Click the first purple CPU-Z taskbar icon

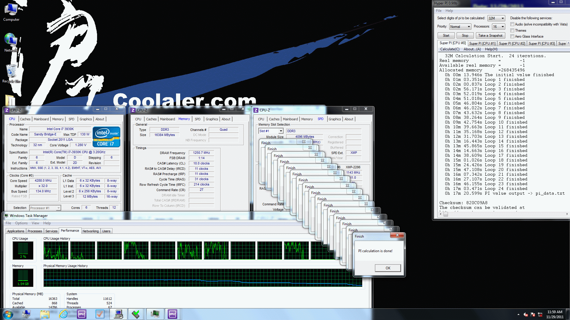[x=82, y=314]
